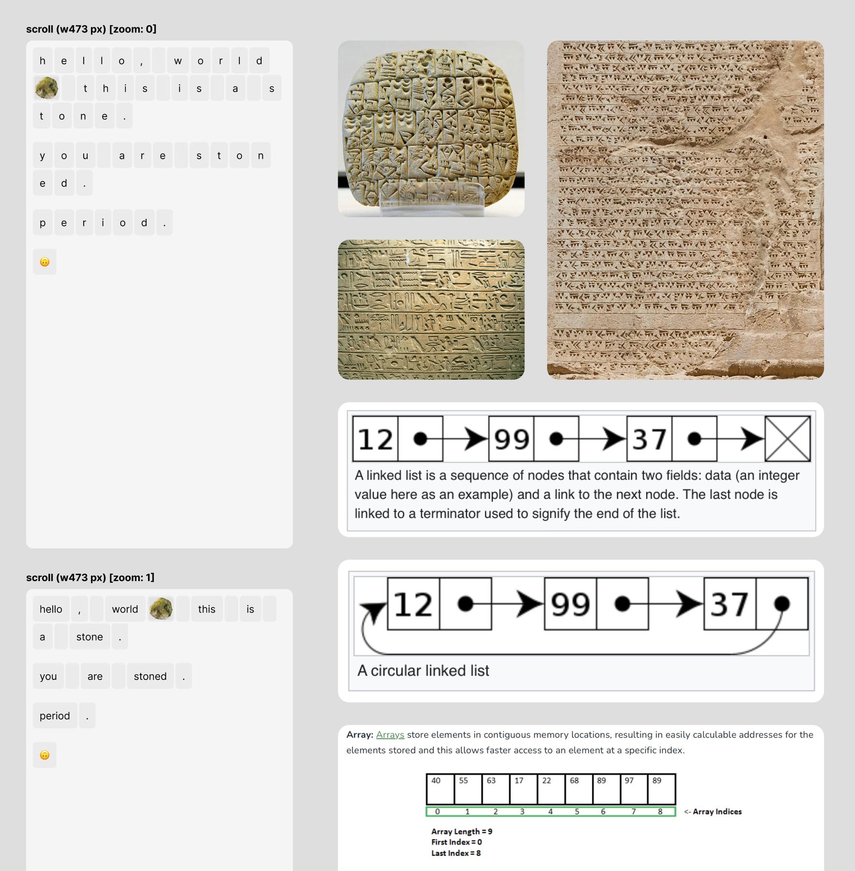Click the stone image in the zoom 0 panel
The height and width of the screenshot is (871, 855).
pyautogui.click(x=46, y=88)
